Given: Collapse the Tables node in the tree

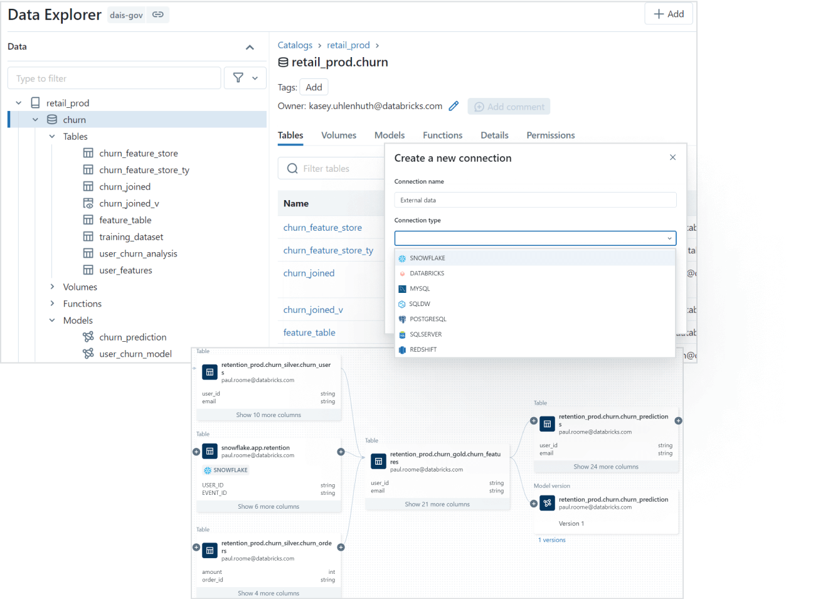Looking at the screenshot, I should click(x=52, y=136).
